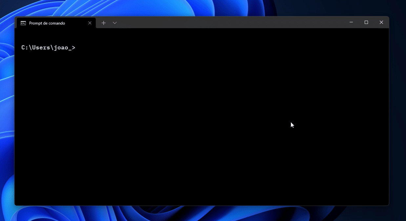The image size is (406, 221).
Task: Maximize the terminal window
Action: tap(366, 22)
